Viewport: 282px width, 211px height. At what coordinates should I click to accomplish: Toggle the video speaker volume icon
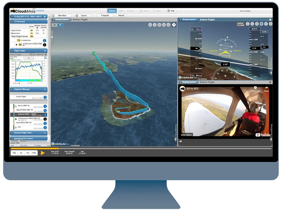pyautogui.click(x=180, y=141)
